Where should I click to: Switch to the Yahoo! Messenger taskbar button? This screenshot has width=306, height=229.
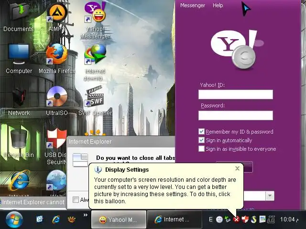pyautogui.click(x=119, y=219)
